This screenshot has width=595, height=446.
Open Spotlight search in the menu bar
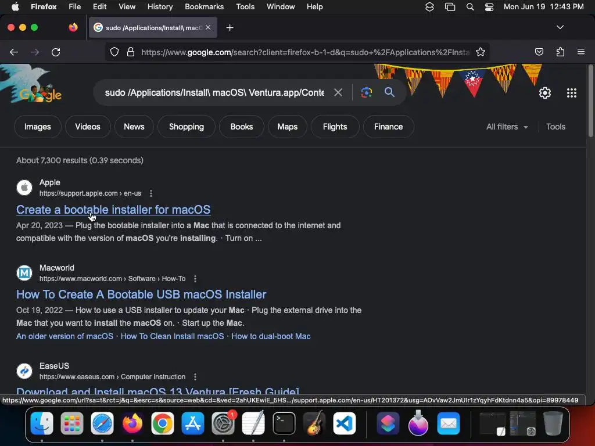[x=469, y=7]
